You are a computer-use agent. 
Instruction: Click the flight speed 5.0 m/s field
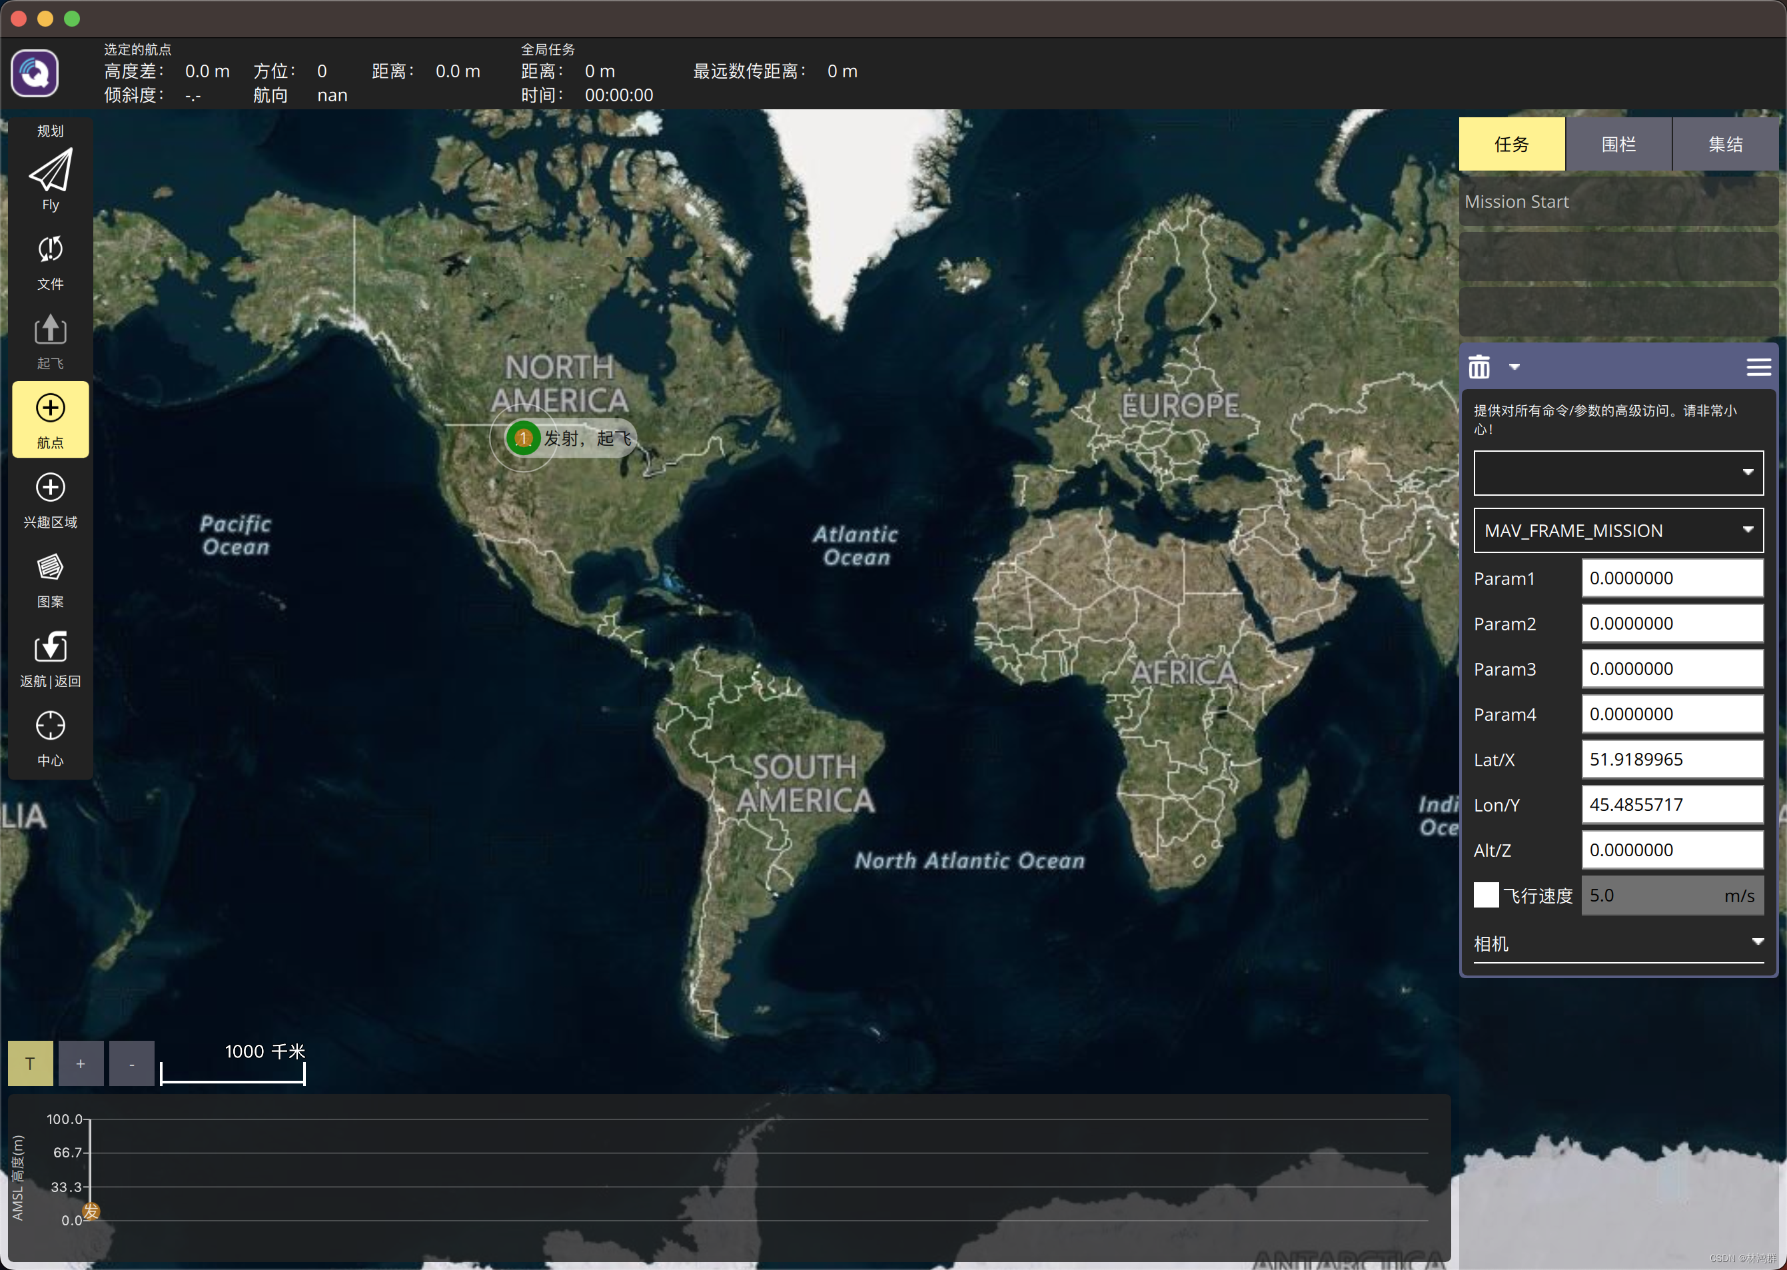1672,896
